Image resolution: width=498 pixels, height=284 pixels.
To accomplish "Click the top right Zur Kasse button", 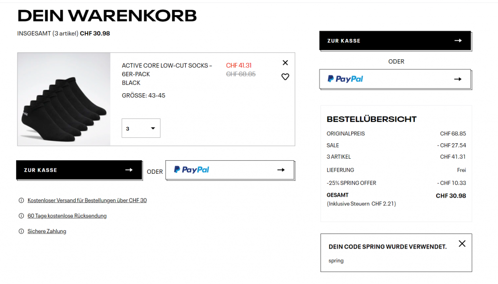I will pyautogui.click(x=395, y=41).
